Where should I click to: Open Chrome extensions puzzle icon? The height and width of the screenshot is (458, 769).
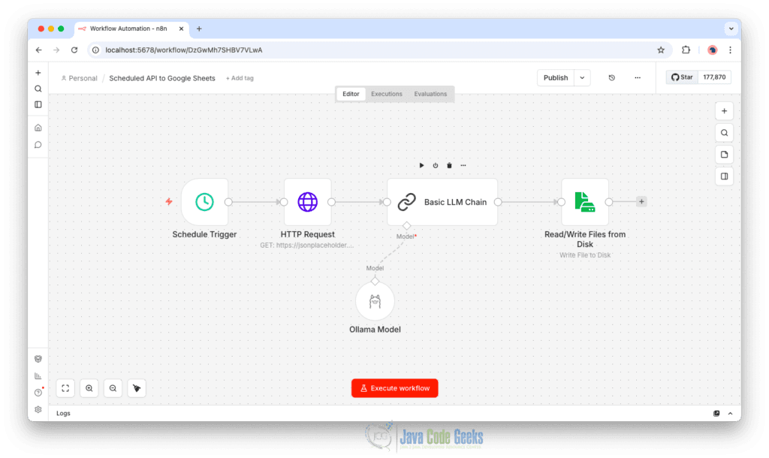coord(686,50)
